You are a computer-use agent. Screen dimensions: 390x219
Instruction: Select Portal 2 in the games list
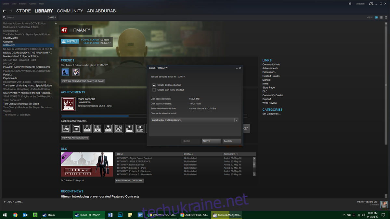click(x=7, y=75)
